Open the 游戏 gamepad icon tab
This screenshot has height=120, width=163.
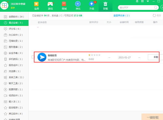[x=50, y=6]
